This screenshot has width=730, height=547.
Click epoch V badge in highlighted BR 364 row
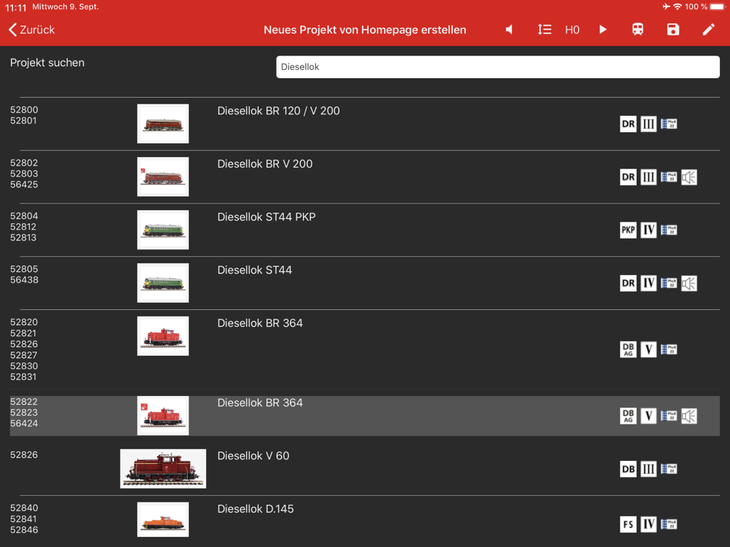pyautogui.click(x=648, y=416)
